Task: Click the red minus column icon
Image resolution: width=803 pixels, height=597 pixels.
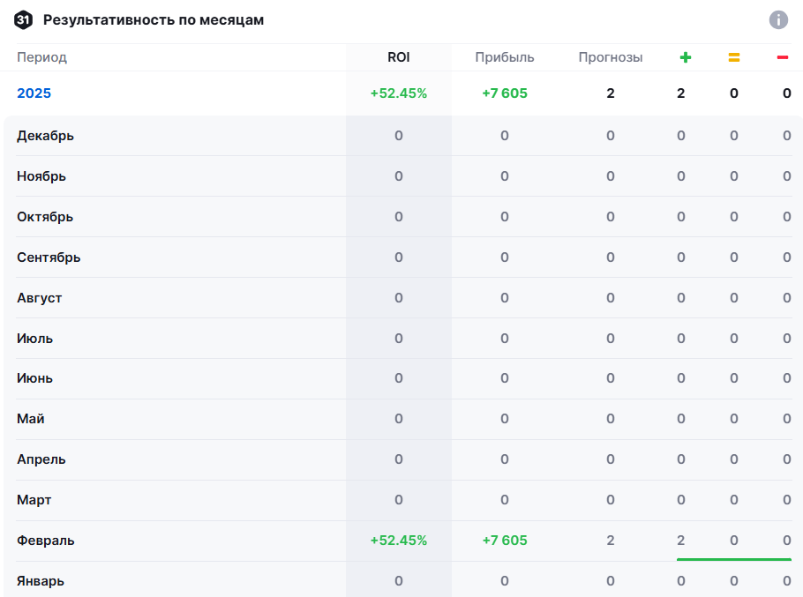Action: [x=782, y=57]
